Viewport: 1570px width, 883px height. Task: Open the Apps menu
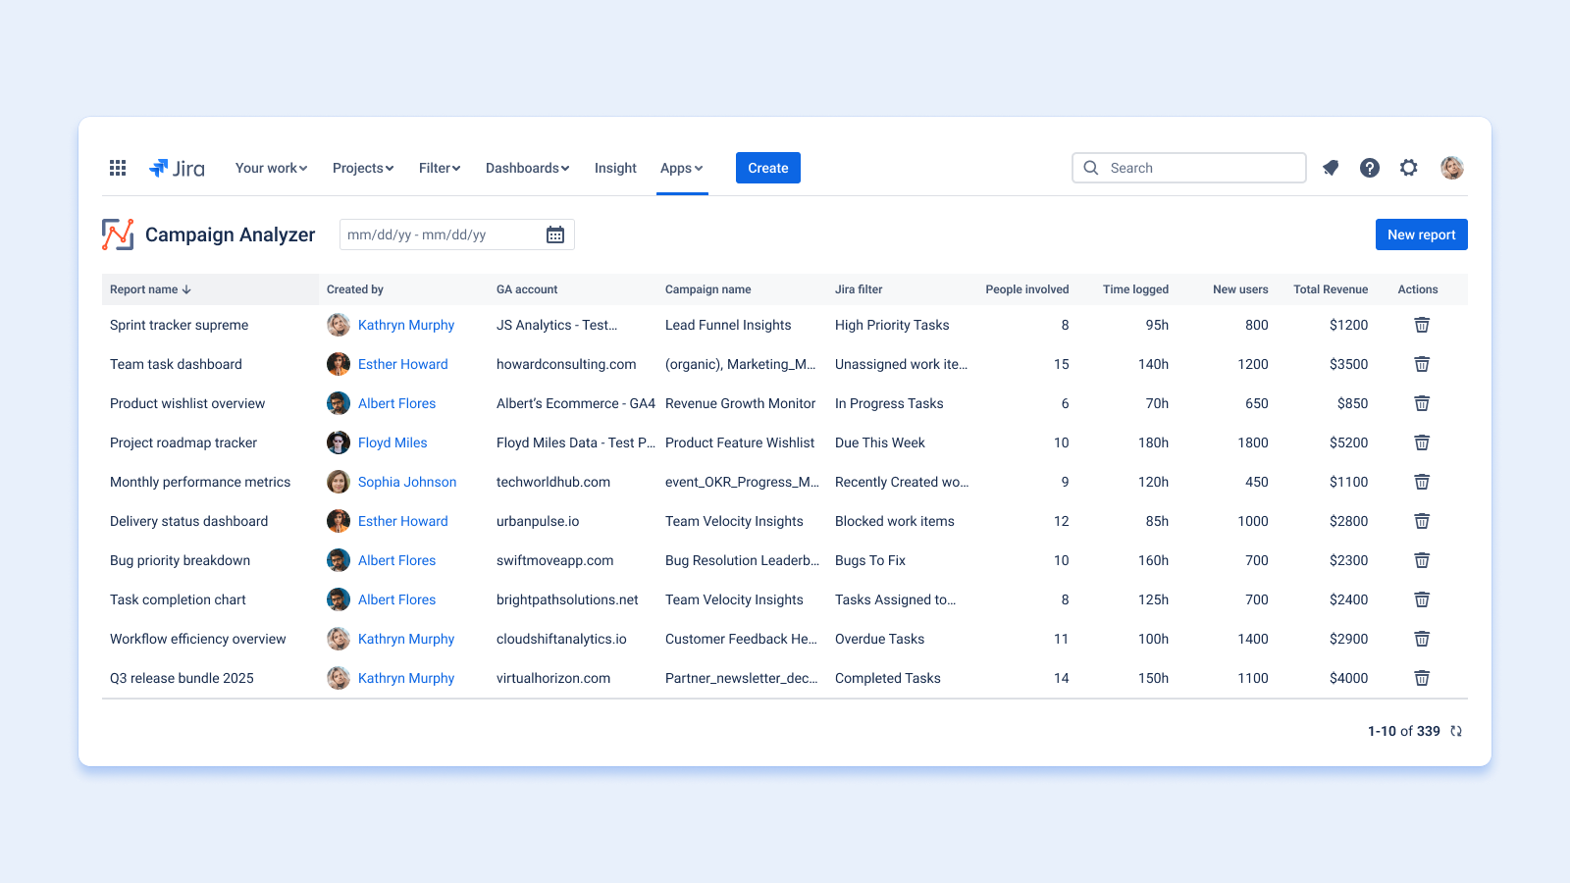[x=682, y=168]
